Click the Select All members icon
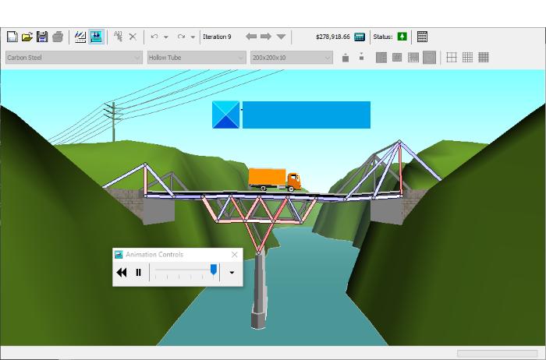 tap(118, 36)
